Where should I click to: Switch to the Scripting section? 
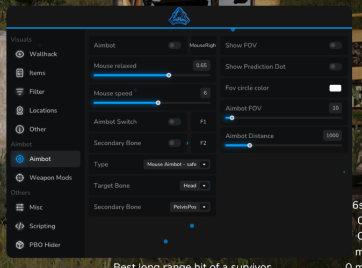click(42, 226)
